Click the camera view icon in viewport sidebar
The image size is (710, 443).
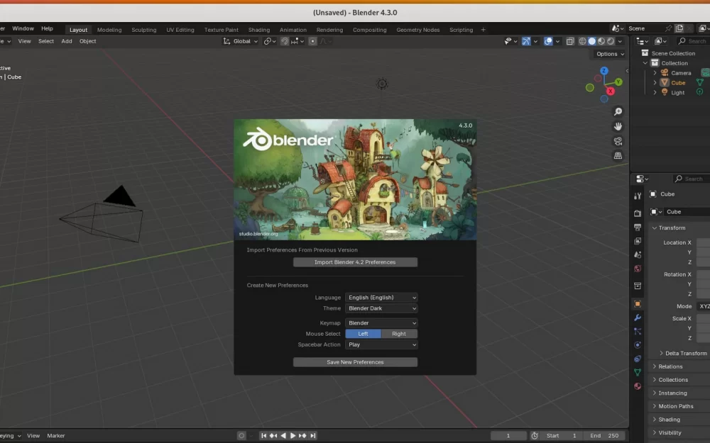click(x=618, y=141)
